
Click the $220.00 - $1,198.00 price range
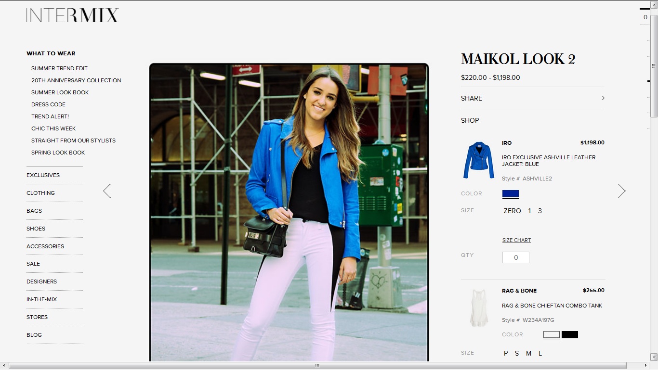(x=490, y=77)
